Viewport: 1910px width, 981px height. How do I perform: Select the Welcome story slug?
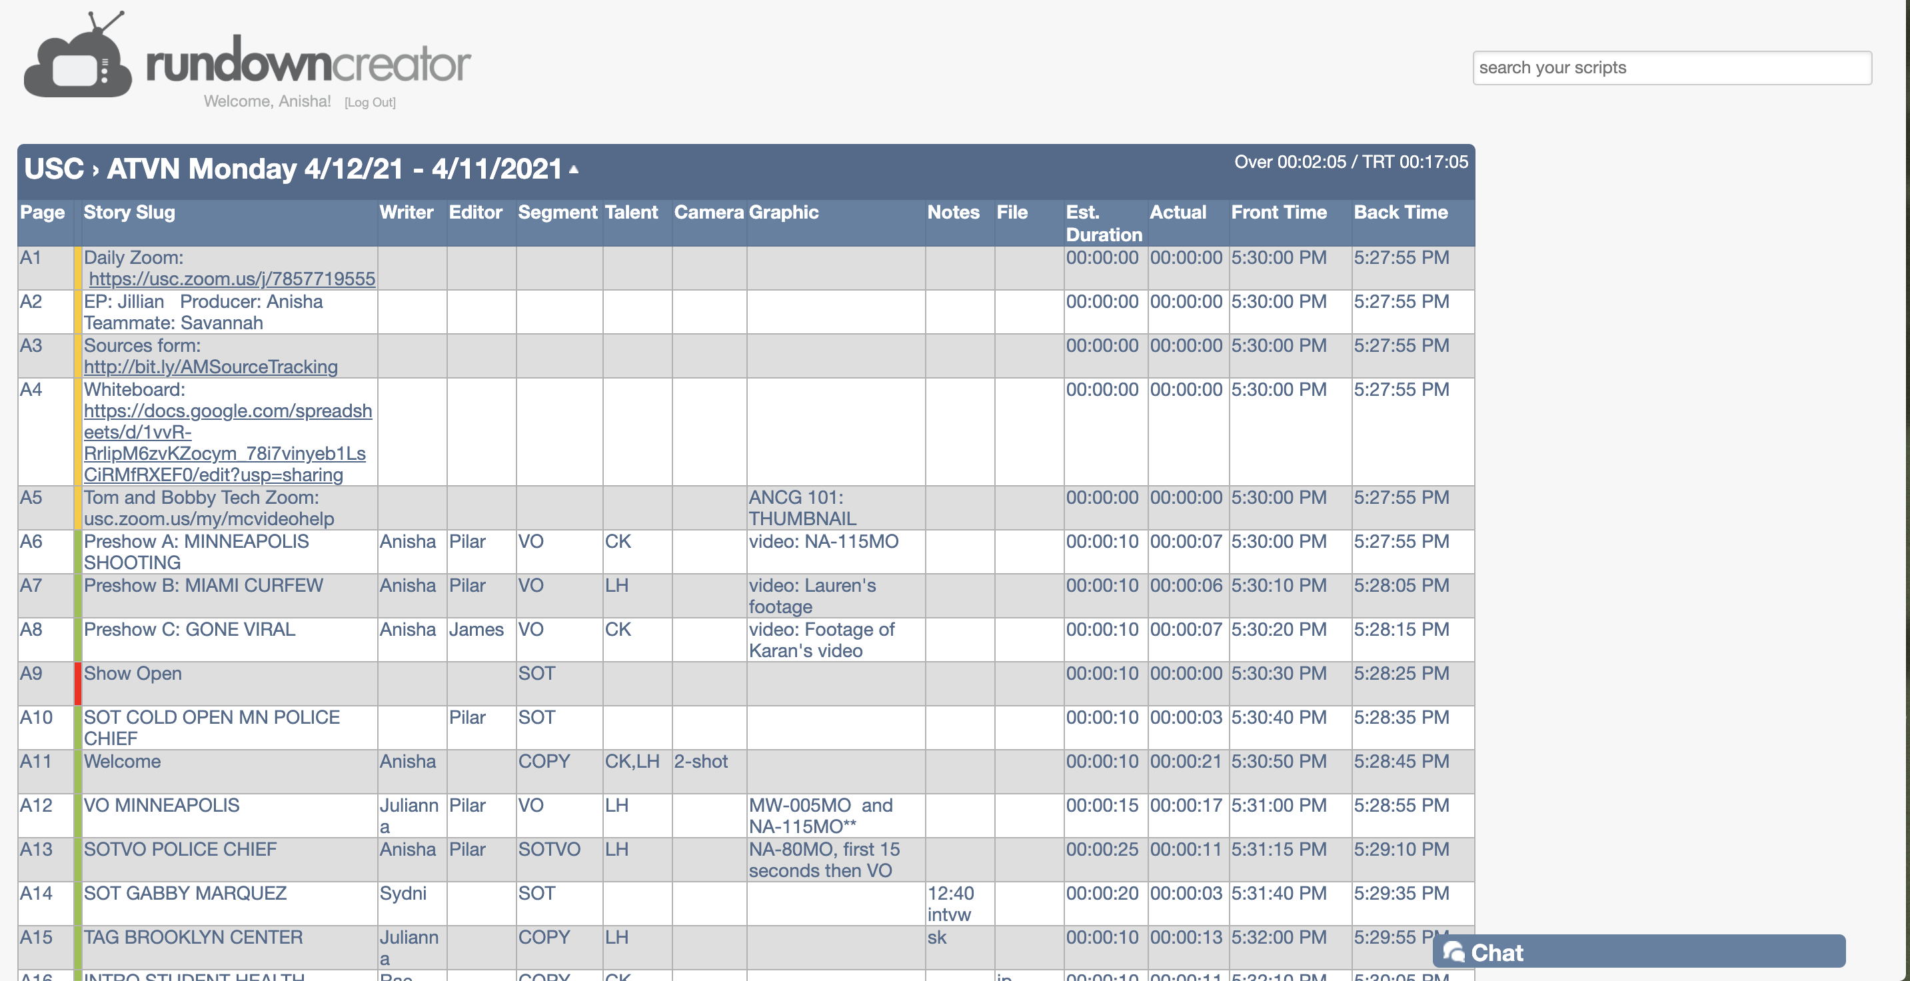click(123, 762)
